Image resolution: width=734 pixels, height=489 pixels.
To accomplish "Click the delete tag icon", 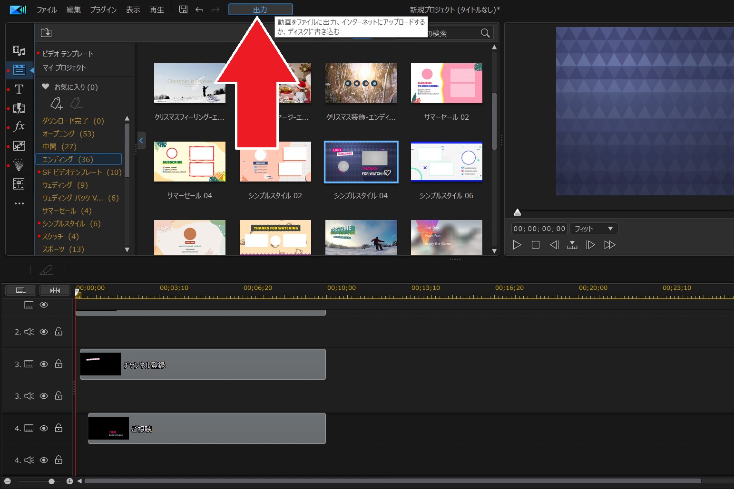I will click(x=76, y=103).
